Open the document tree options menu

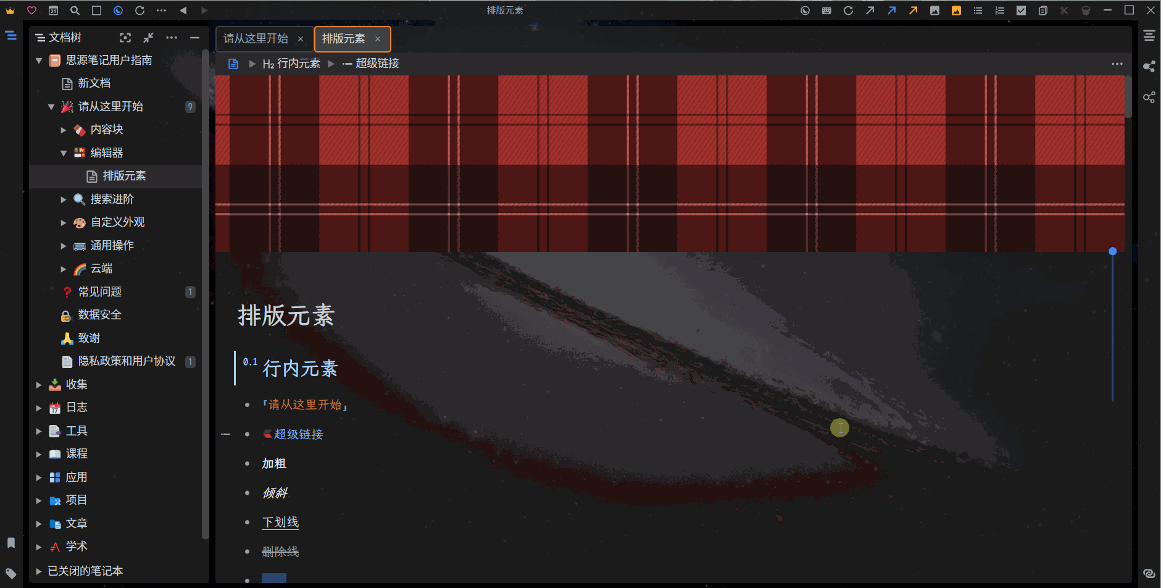coord(172,37)
